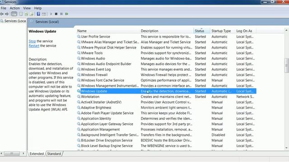Click the Restart the service link
The width and height of the screenshot is (289, 162).
click(x=34, y=46)
